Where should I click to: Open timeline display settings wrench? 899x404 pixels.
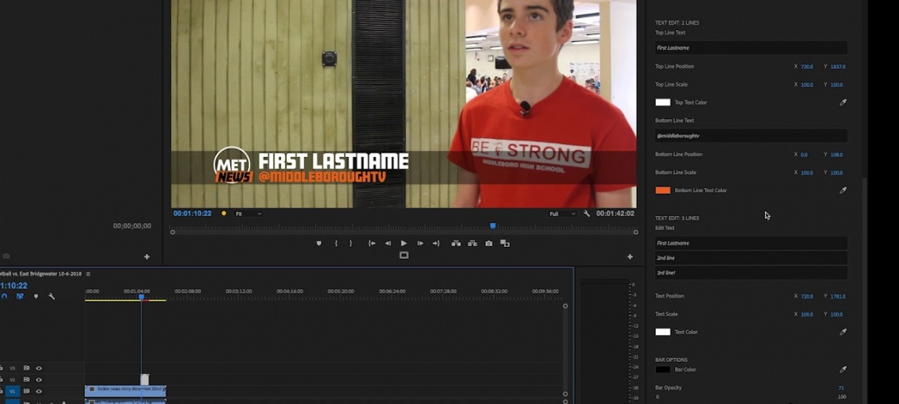pos(52,296)
